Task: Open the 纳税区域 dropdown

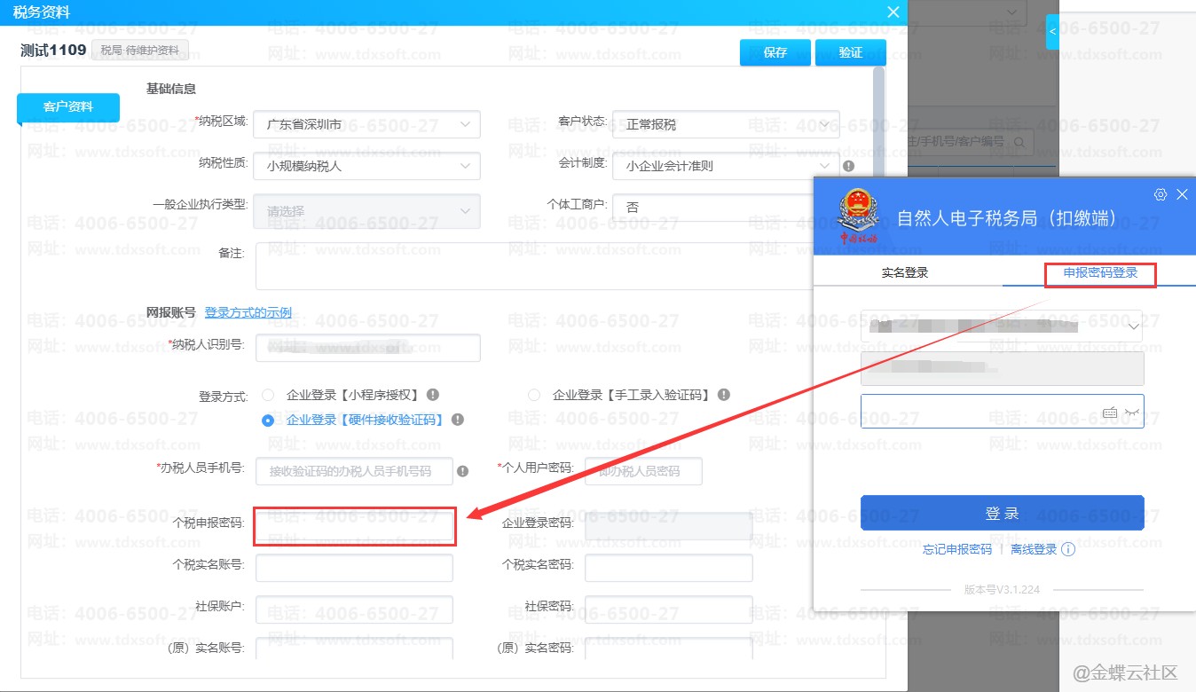Action: click(366, 124)
